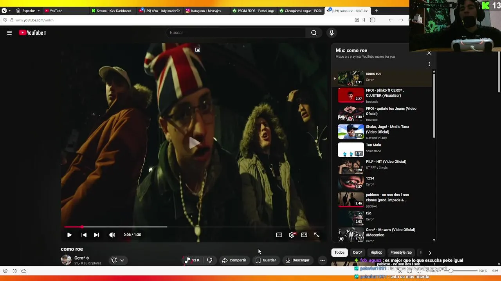
Task: Play 'Tan Mala' from the mix
Action: tap(382, 149)
